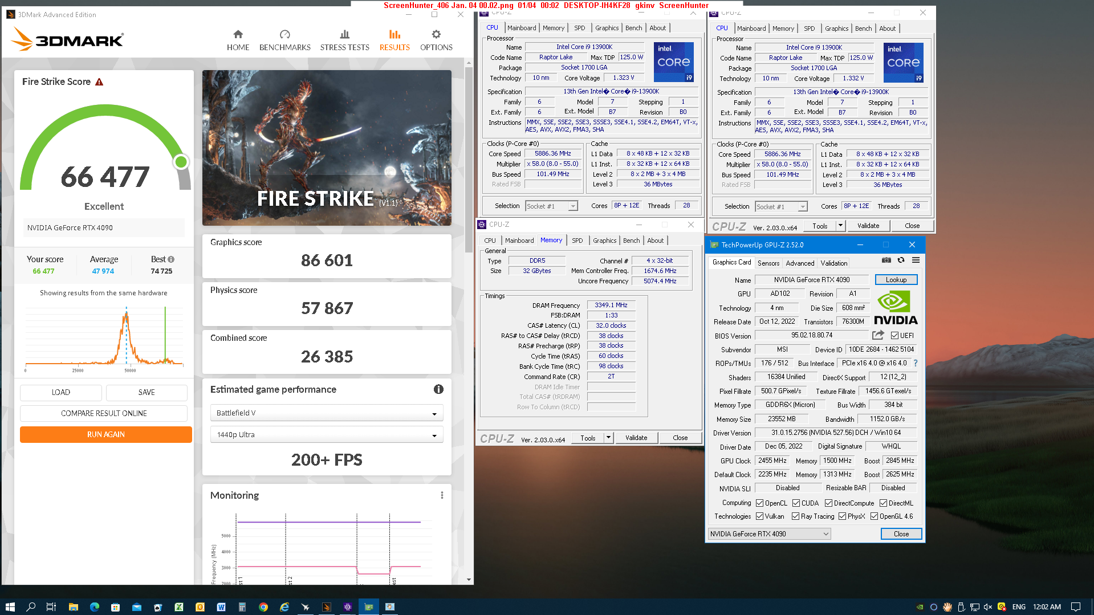
Task: Click the NVIDIA logo in GPU-Z
Action: pos(896,308)
